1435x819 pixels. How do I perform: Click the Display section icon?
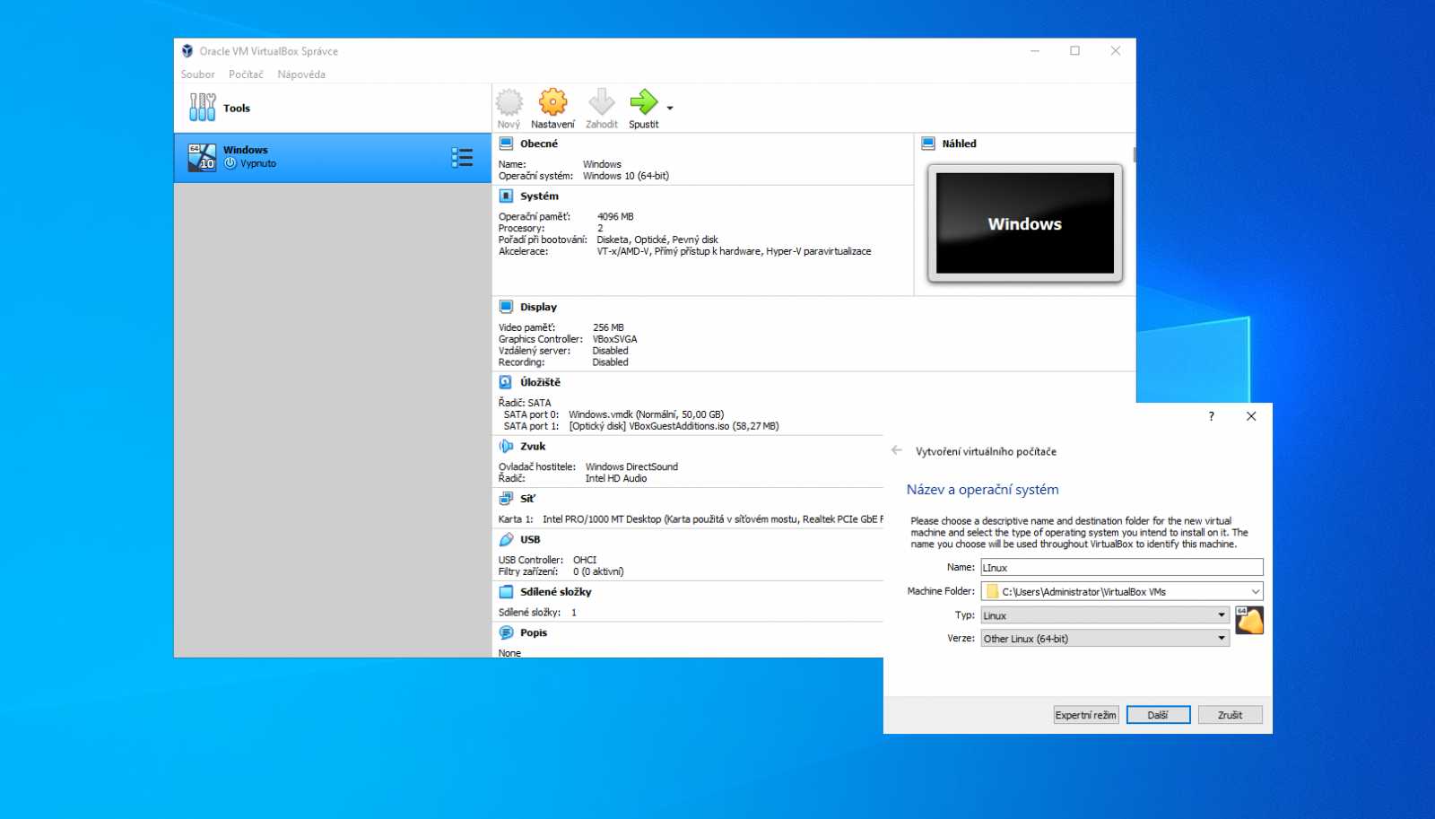pyautogui.click(x=506, y=307)
